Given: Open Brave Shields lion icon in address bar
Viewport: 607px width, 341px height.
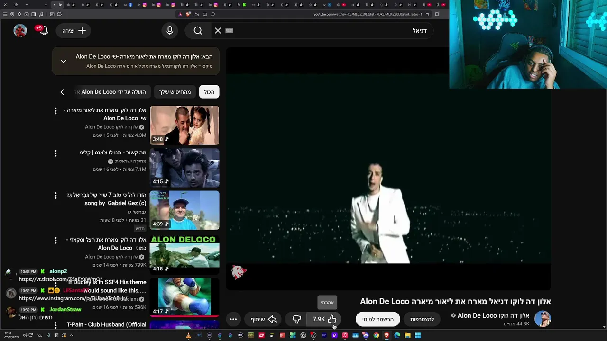Looking at the screenshot, I should [x=188, y=14].
